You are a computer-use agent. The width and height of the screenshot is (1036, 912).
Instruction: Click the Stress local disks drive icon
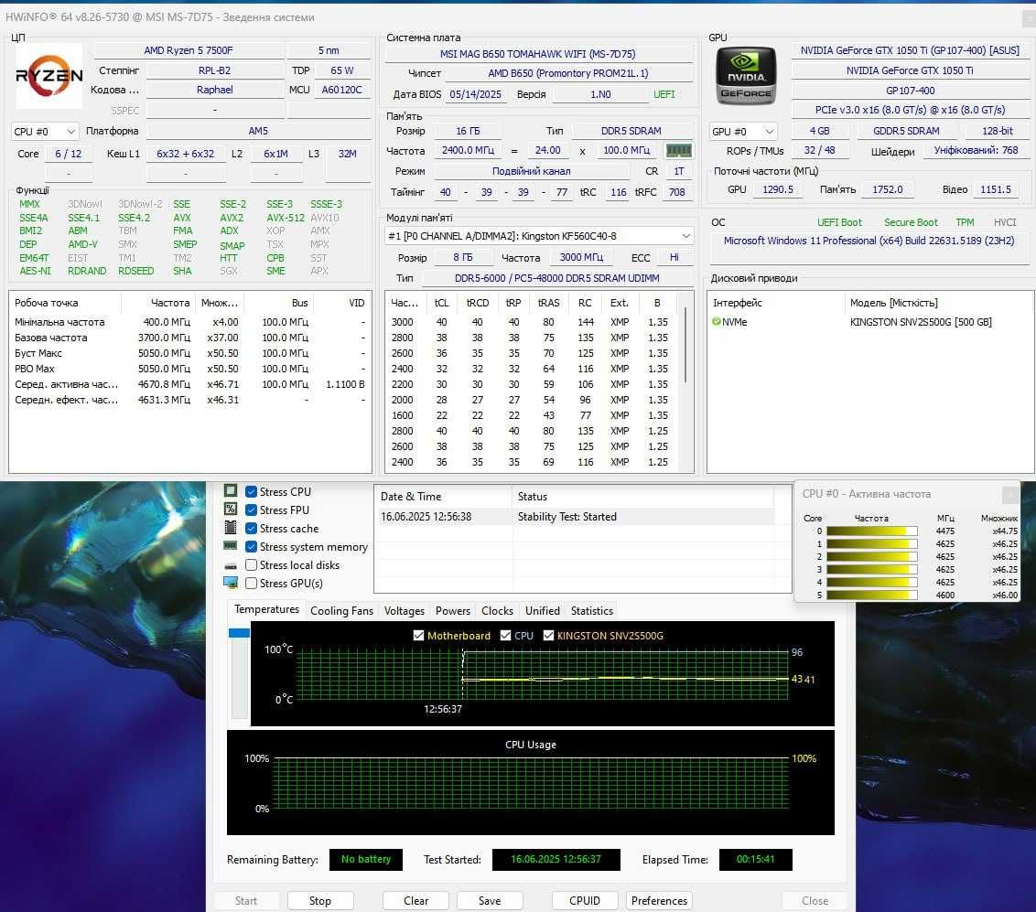231,566
